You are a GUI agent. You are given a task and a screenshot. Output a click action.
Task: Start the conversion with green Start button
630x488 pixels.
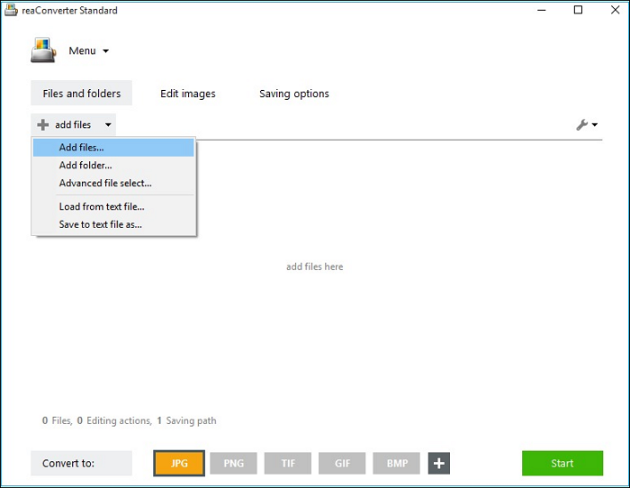[x=562, y=463]
